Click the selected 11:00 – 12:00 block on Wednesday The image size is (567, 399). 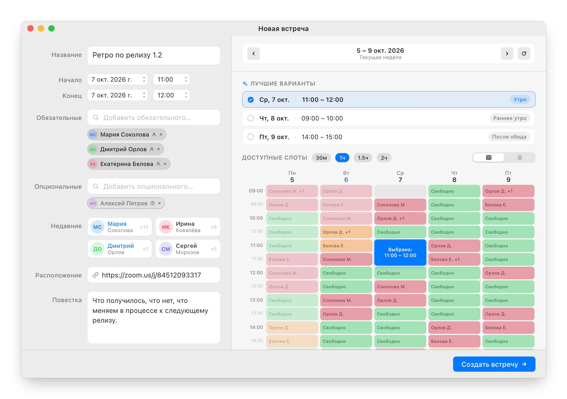tap(400, 252)
